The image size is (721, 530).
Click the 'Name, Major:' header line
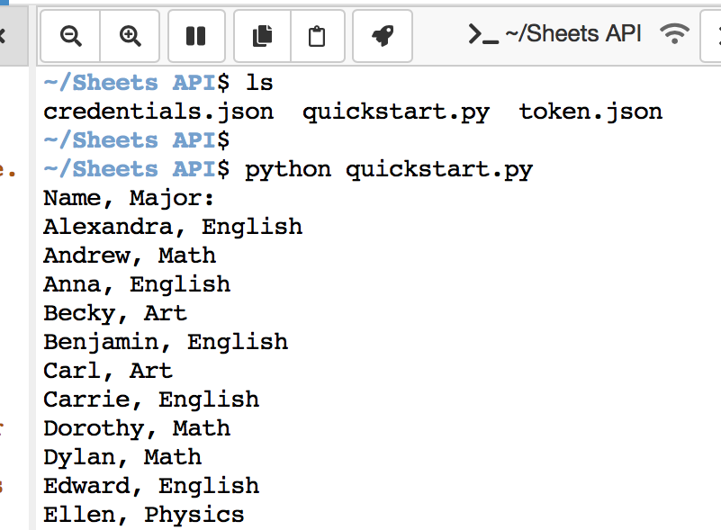pyautogui.click(x=130, y=198)
